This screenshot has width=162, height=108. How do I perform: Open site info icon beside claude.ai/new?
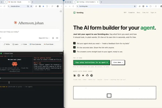tap(9, 6)
